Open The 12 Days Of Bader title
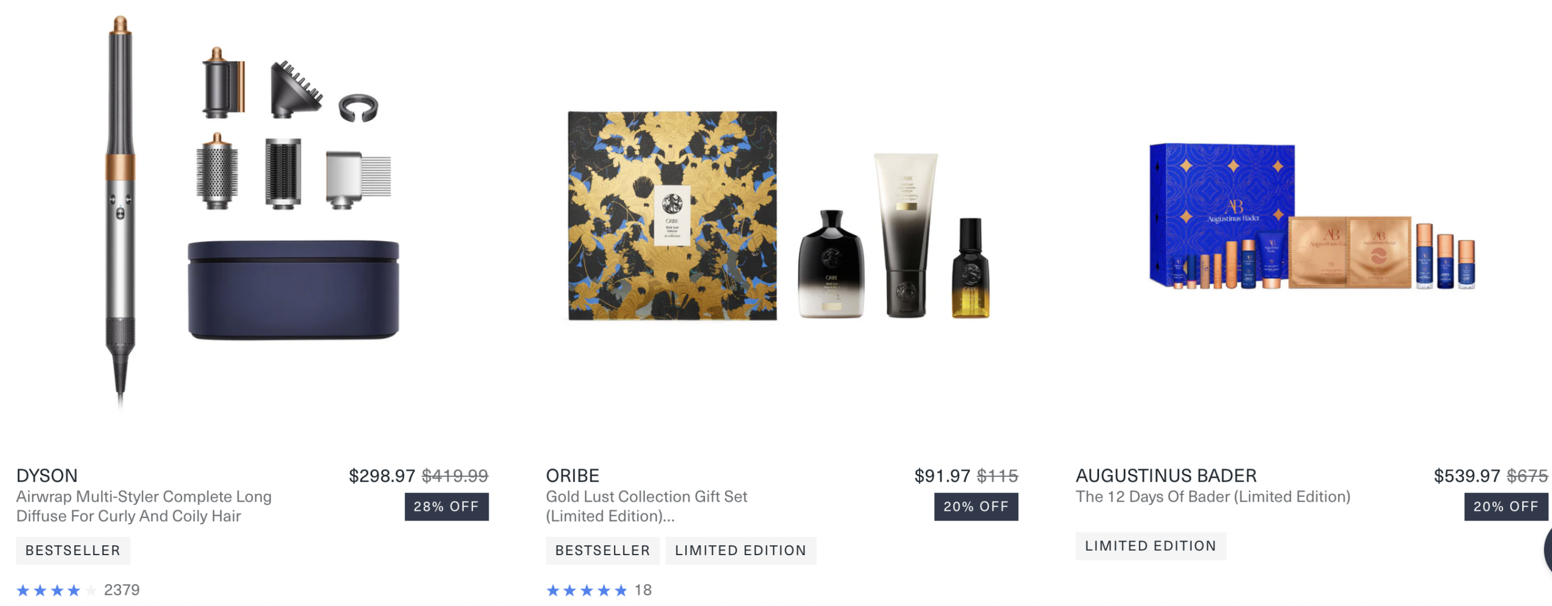 pyautogui.click(x=1213, y=497)
